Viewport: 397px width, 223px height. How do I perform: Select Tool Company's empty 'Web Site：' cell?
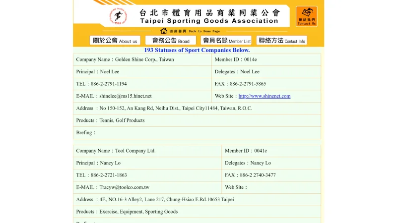pyautogui.click(x=271, y=187)
